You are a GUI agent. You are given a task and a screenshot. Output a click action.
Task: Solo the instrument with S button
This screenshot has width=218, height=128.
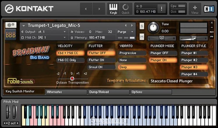(142, 26)
